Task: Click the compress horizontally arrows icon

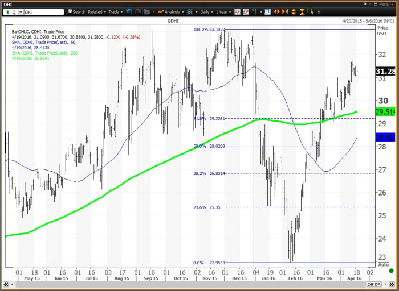Action: (285, 11)
